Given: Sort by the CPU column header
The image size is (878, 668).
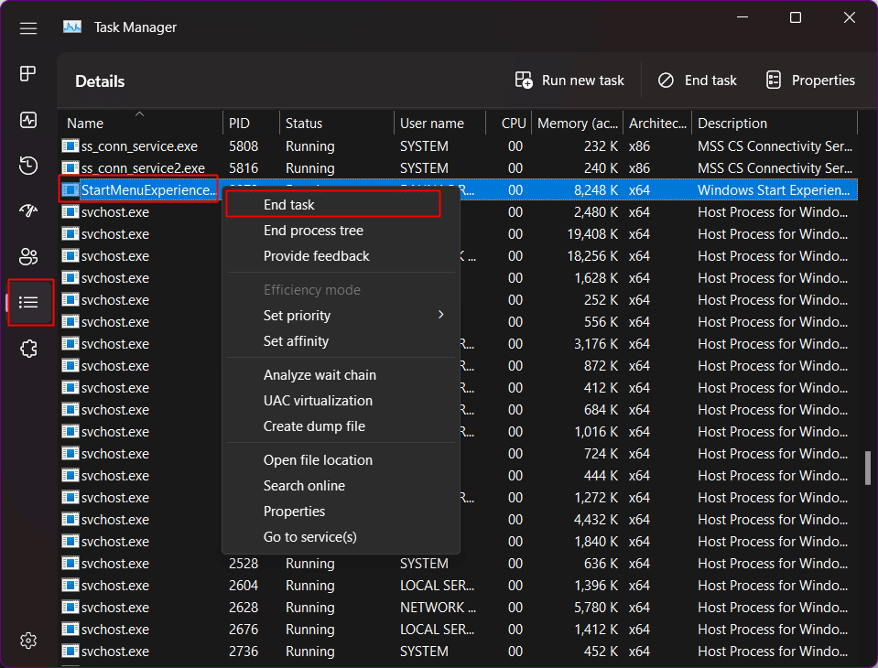Looking at the screenshot, I should (508, 124).
